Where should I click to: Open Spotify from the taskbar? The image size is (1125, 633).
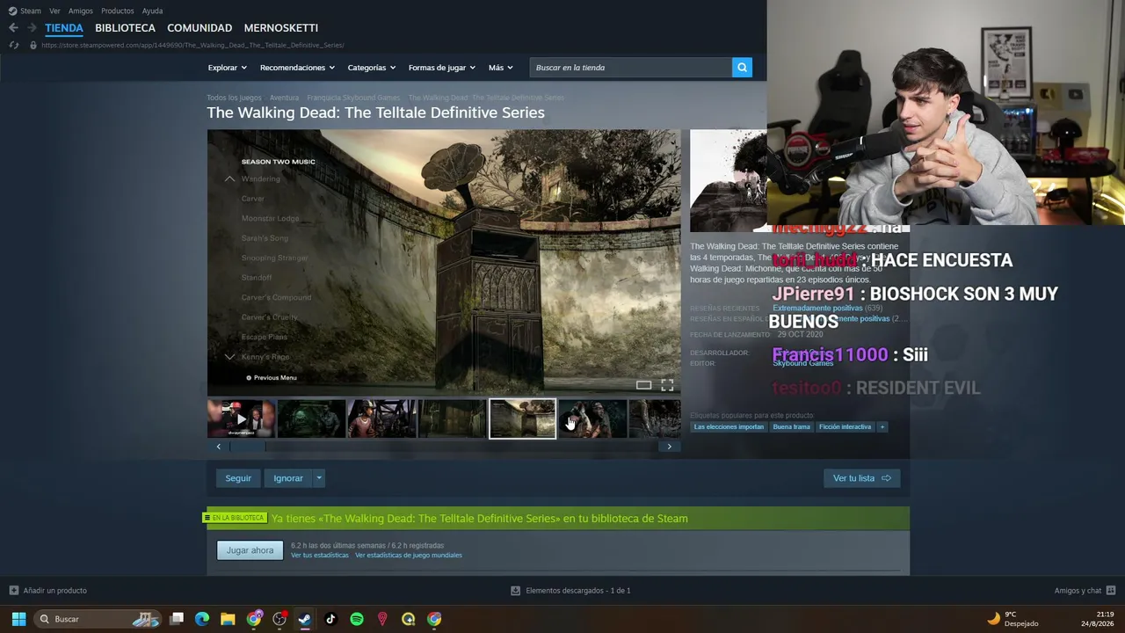click(357, 619)
